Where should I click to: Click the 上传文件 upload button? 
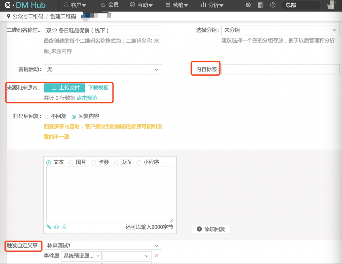click(64, 88)
